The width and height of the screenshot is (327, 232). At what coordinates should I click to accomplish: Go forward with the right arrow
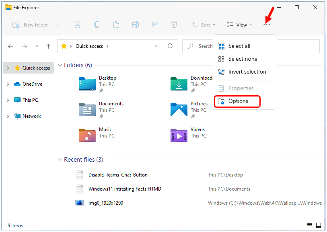[x=25, y=46]
